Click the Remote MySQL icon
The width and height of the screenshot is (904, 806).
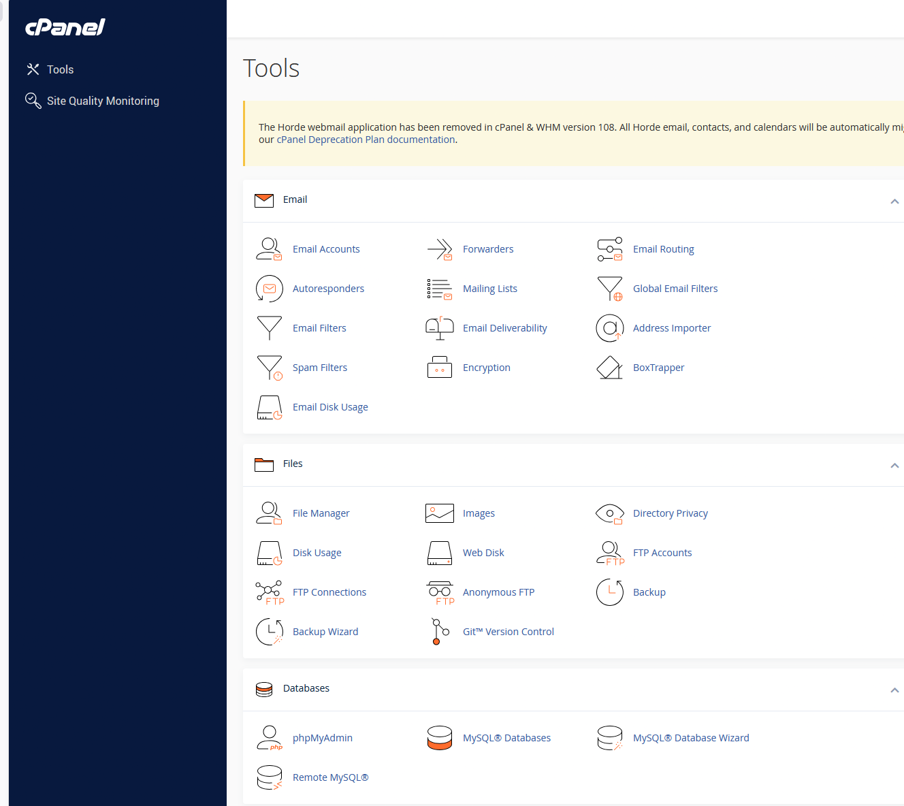[x=270, y=777]
